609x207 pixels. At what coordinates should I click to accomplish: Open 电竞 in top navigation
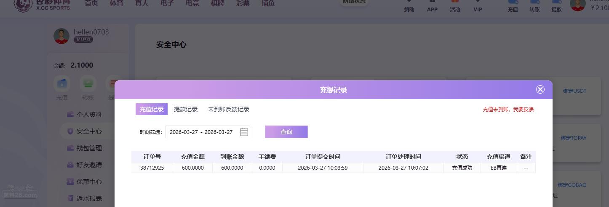[192, 3]
